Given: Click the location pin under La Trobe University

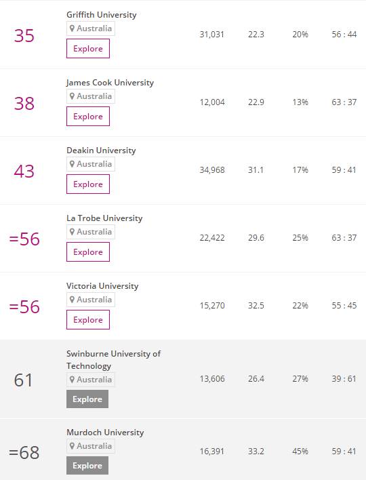Looking at the screenshot, I should tap(72, 232).
